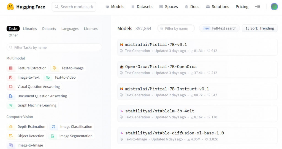282x149 pixels.
Task: Click the Object Detection task icon
Action: (11, 136)
